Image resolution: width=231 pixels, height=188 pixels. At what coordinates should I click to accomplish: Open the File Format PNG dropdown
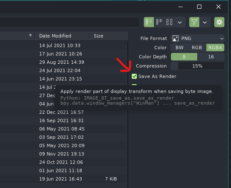(x=198, y=38)
